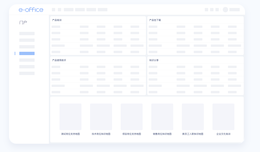The height and width of the screenshot is (152, 260).
Task: Select the blue highlighted sidebar menu item
Action: [27, 53]
